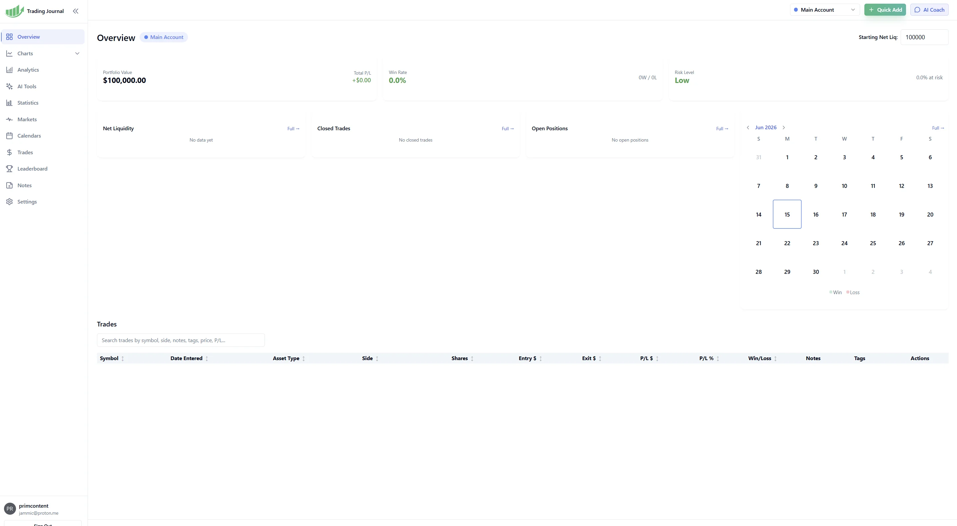The height and width of the screenshot is (526, 957).
Task: Click the Notes document icon
Action: (x=10, y=185)
